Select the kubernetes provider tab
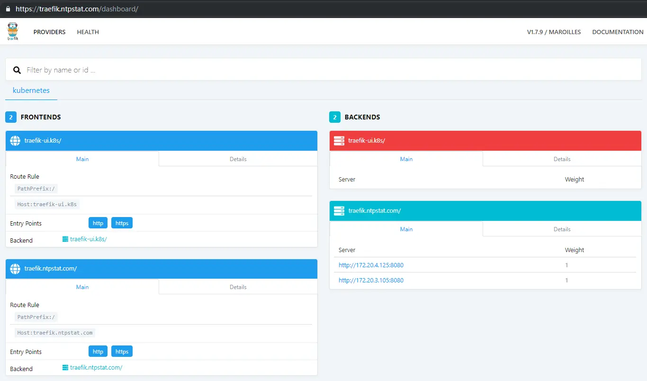The height and width of the screenshot is (381, 647). pos(31,90)
